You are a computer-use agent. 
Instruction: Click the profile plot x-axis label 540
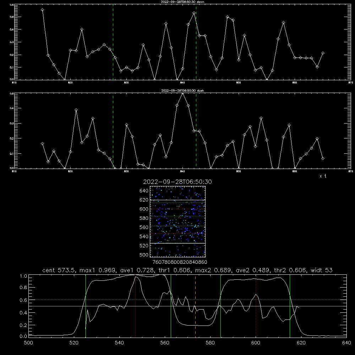119,343
